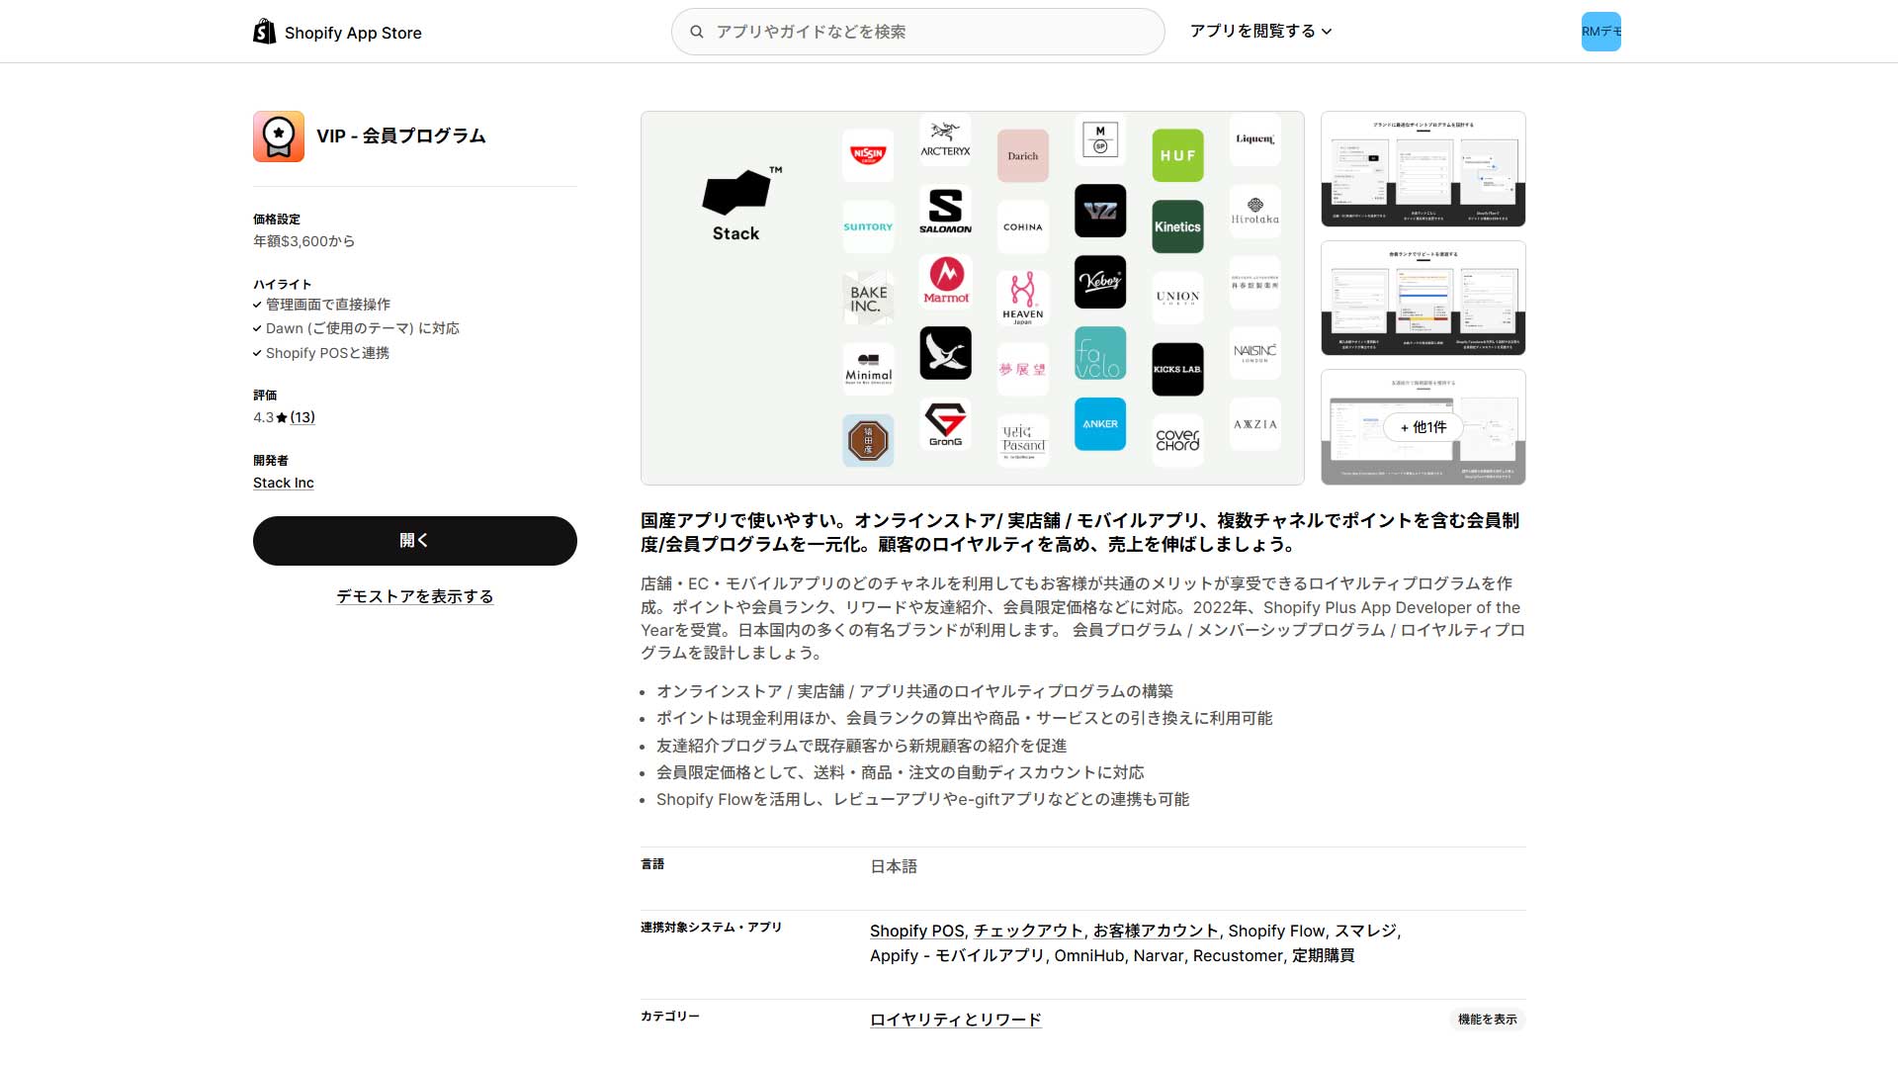Open the +他1件 additional screenshots thumbnail
This screenshot has width=1898, height=1068.
click(1423, 427)
